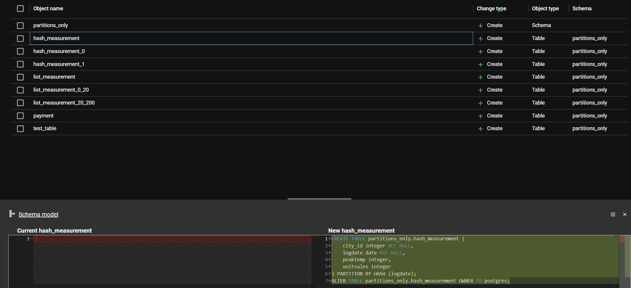This screenshot has height=288, width=631.
Task: Enable the checkbox for list_measurement_20_200
Action: tap(20, 103)
